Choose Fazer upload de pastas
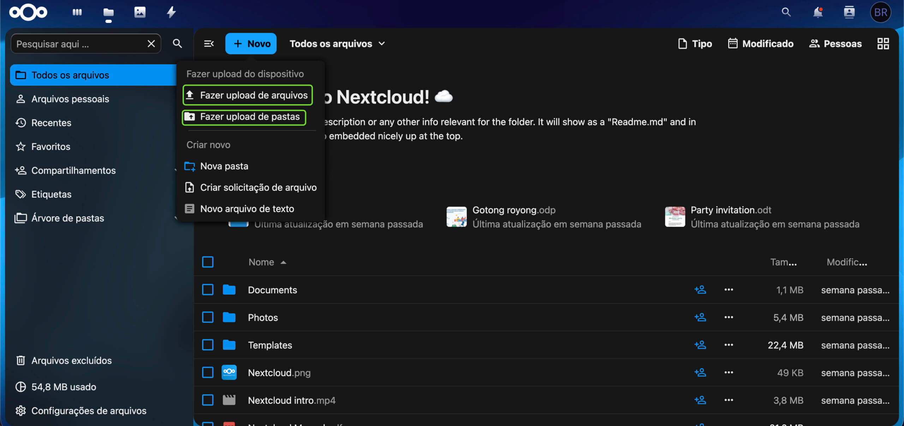The height and width of the screenshot is (426, 904). pos(244,117)
